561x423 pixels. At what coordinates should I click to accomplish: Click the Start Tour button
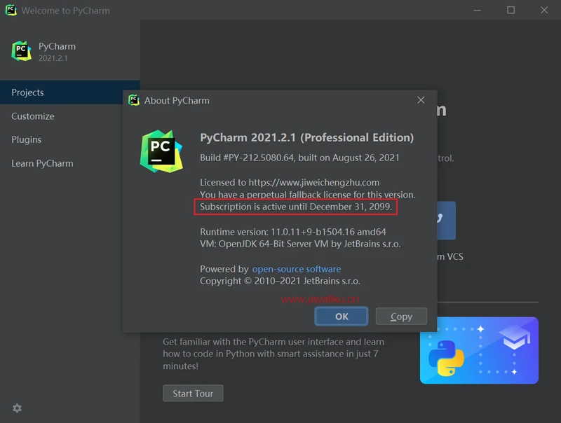pyautogui.click(x=193, y=394)
